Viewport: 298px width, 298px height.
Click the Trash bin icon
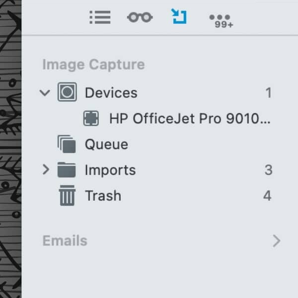point(67,196)
